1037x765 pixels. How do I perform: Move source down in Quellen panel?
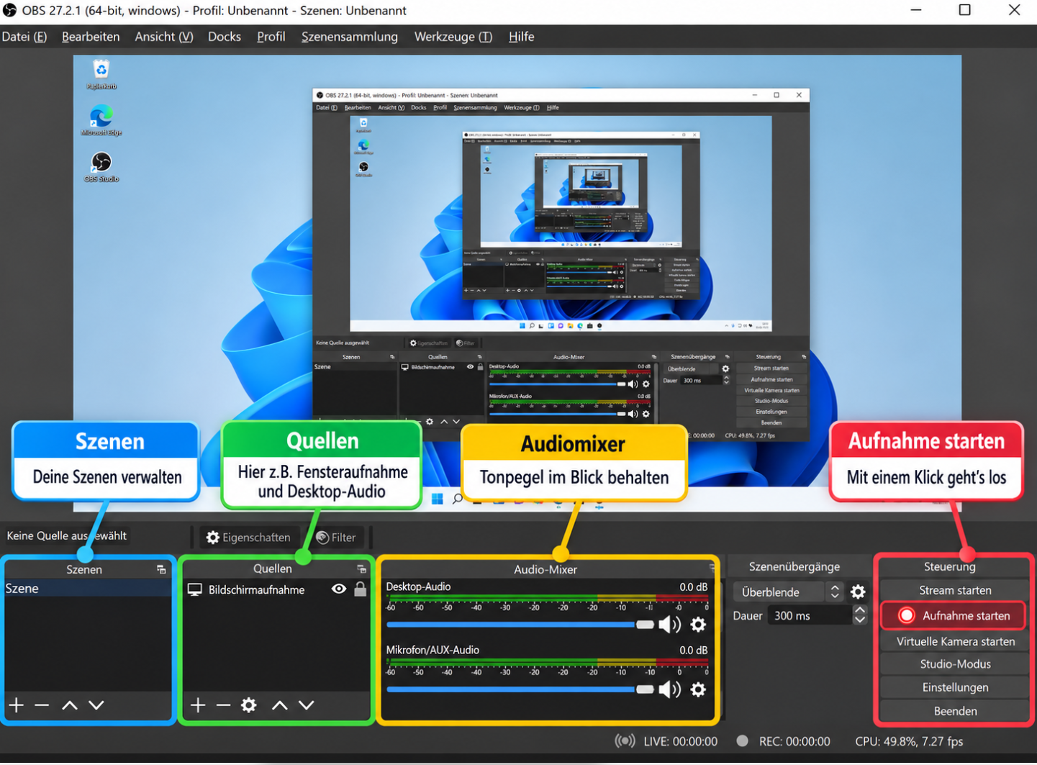(x=307, y=705)
